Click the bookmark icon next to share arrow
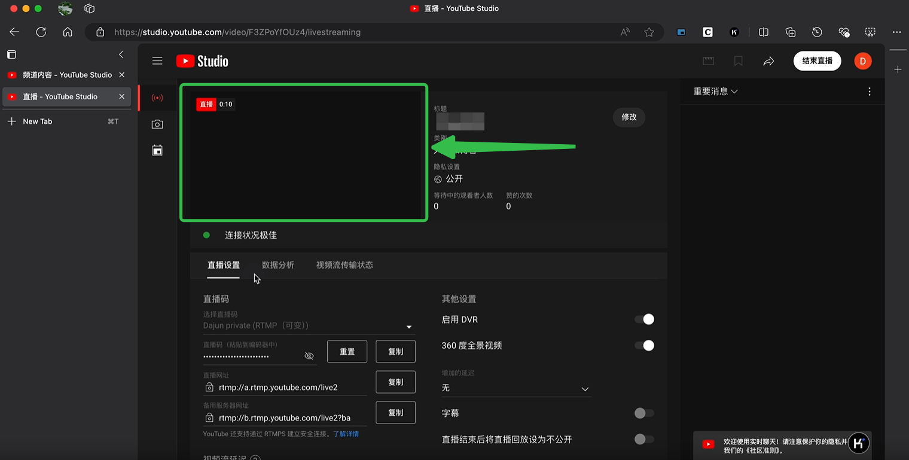909x460 pixels. 739,60
